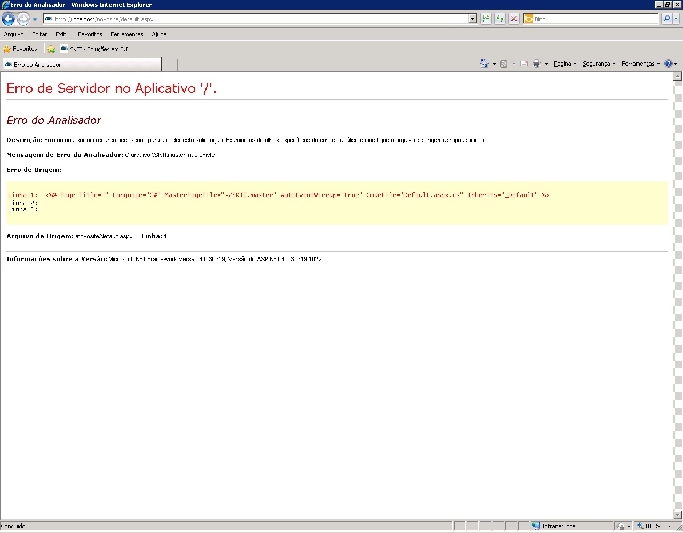The image size is (683, 533).
Task: Open the recent pages dropdown arrow
Action: (35, 19)
